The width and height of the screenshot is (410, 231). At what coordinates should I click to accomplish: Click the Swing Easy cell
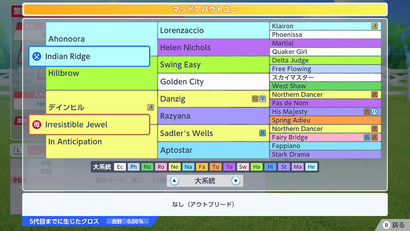click(213, 65)
